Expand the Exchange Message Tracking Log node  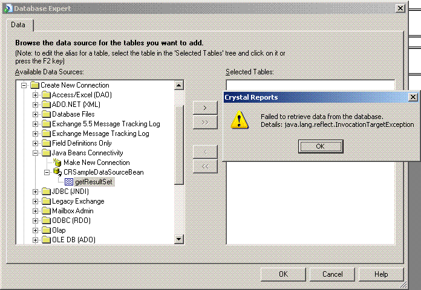tap(35, 134)
